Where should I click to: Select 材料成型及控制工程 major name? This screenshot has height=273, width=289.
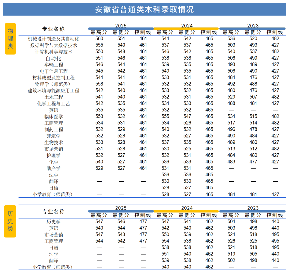54,78
